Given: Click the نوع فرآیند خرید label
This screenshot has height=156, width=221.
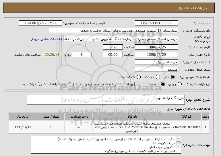Looking at the screenshot, I should pos(198,84).
